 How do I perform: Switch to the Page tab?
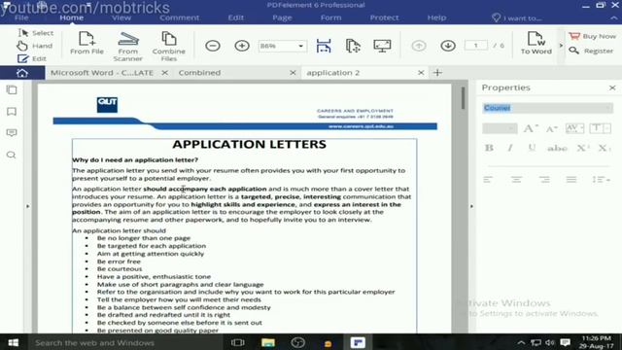282,17
